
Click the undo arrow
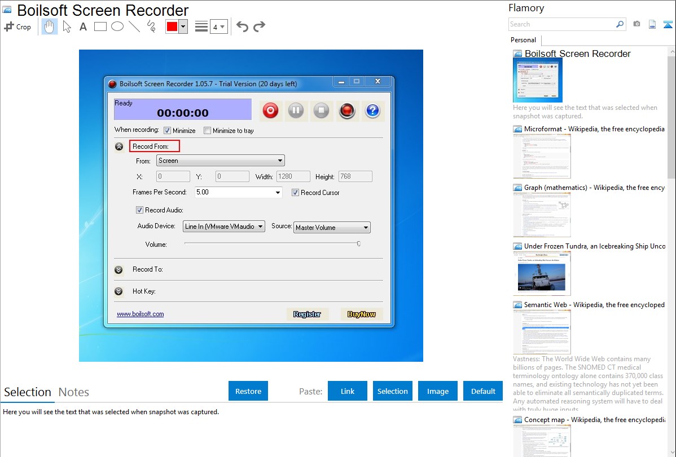click(242, 26)
